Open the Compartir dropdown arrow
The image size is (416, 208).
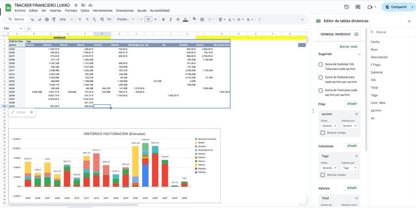(413, 7)
